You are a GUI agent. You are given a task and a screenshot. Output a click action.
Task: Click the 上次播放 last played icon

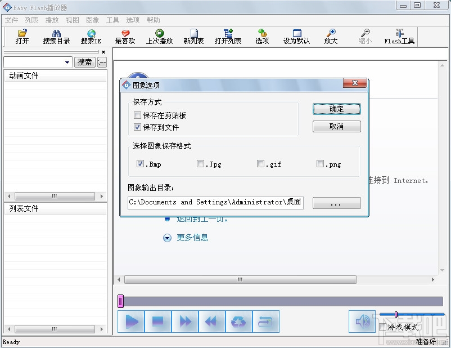tap(159, 37)
